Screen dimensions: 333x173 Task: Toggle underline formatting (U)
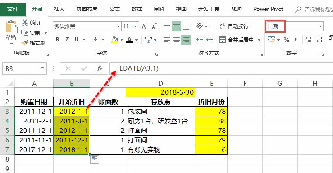[76, 40]
